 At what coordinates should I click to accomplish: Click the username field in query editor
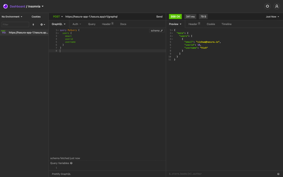pyautogui.click(x=70, y=42)
